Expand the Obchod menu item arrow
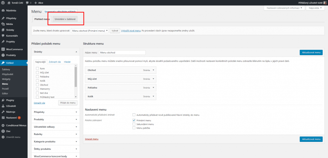The height and width of the screenshot is (158, 328). 153,70
